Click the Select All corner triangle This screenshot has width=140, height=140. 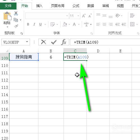pos(7,51)
